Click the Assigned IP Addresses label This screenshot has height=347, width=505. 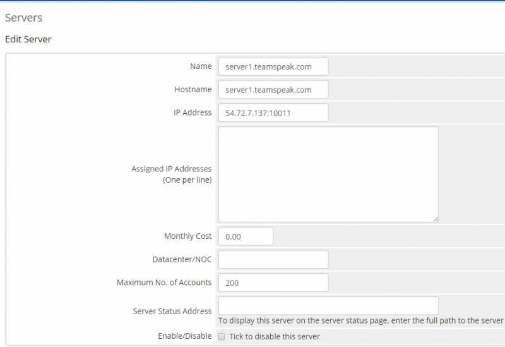pyautogui.click(x=171, y=169)
